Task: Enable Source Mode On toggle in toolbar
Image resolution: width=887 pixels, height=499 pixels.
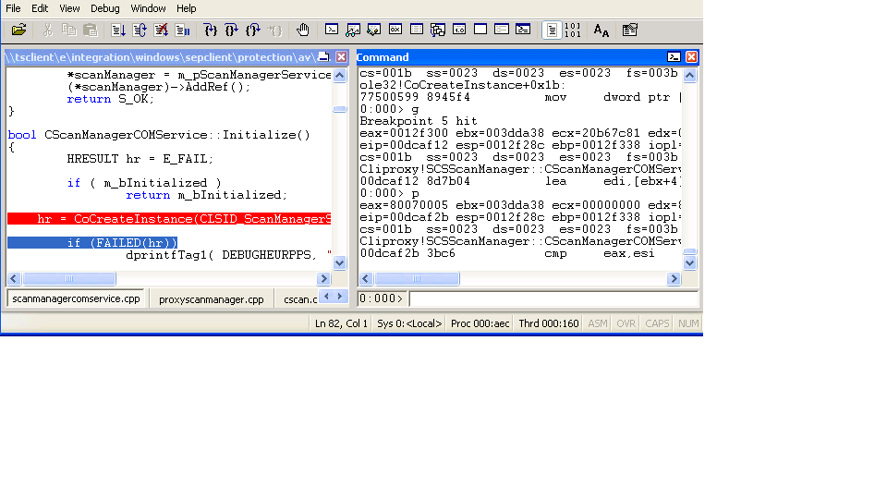Action: pos(552,30)
